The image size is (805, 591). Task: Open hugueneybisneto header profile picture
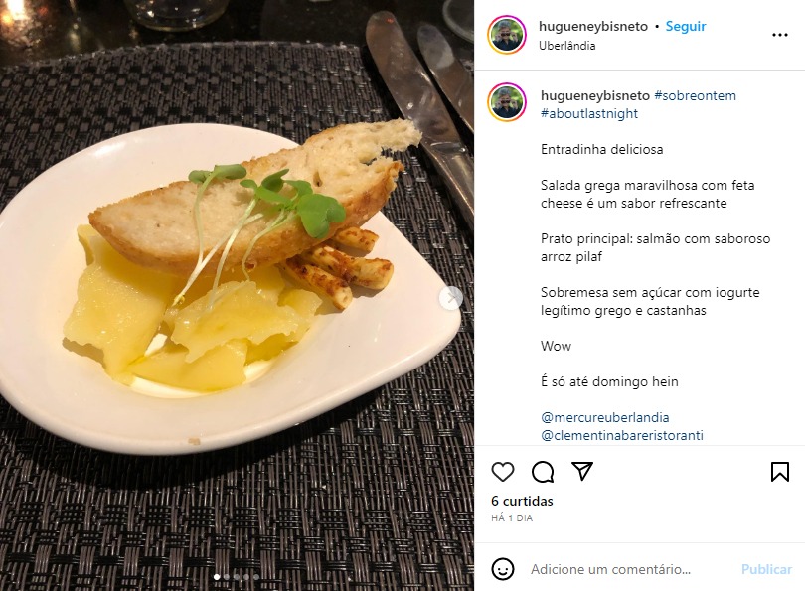click(x=507, y=35)
